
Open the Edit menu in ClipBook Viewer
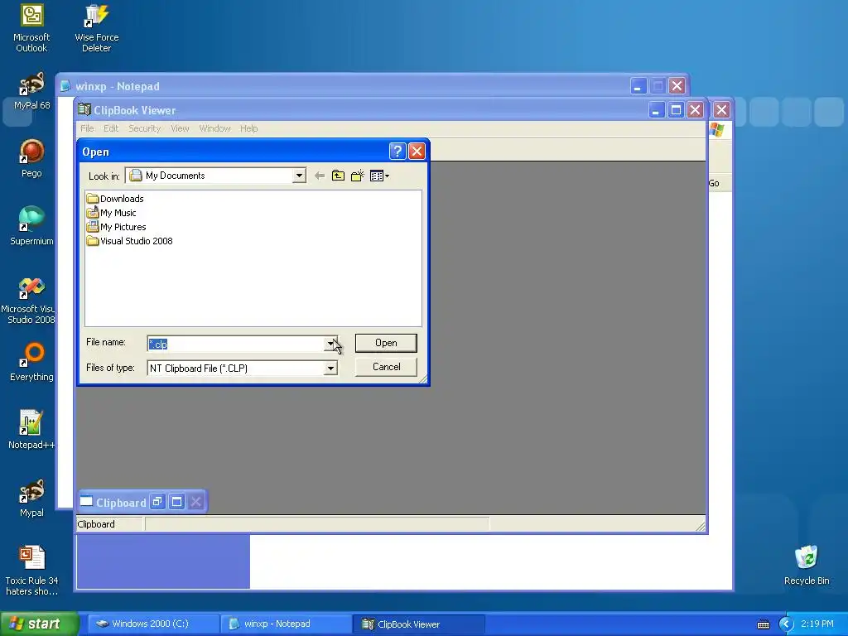click(x=111, y=128)
